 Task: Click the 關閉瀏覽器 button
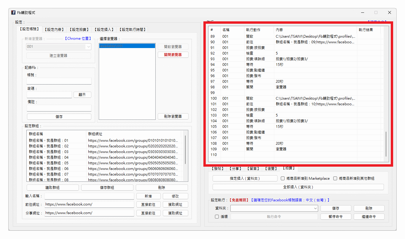point(173,55)
